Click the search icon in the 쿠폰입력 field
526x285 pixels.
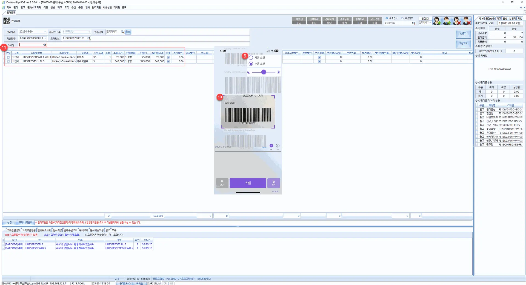pos(122,32)
